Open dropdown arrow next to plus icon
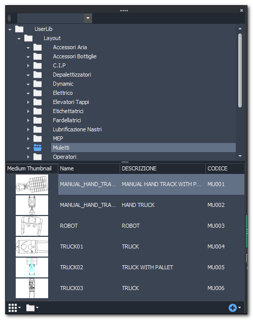Screen dimensions: 253x320 (x=239, y=307)
